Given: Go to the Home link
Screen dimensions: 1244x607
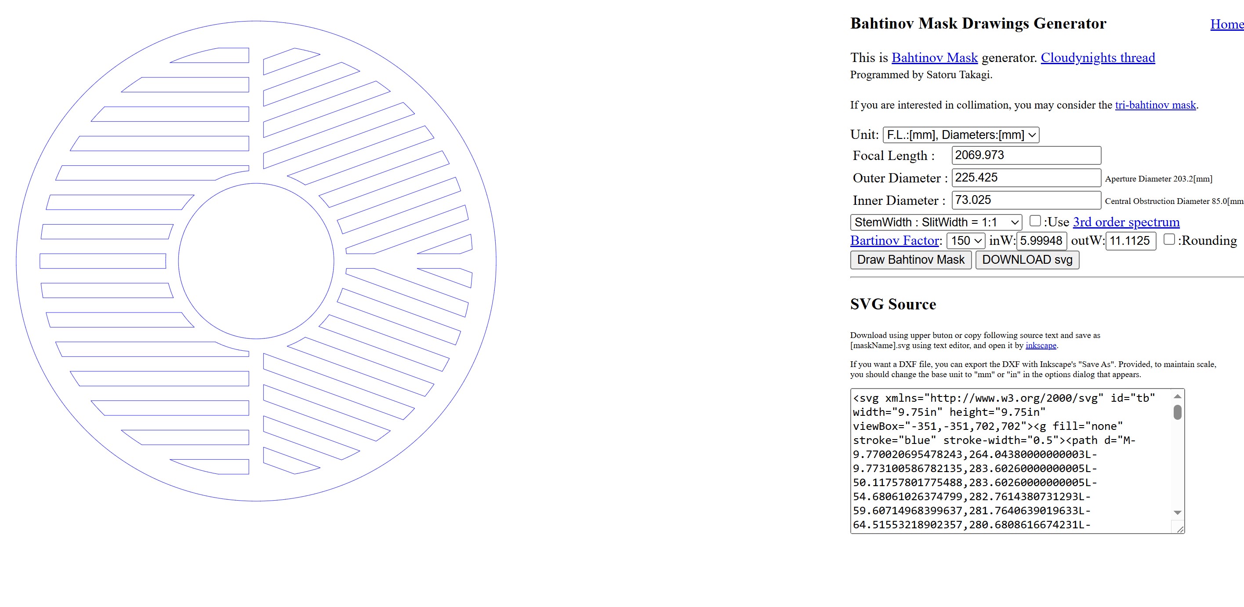Looking at the screenshot, I should coord(1226,24).
